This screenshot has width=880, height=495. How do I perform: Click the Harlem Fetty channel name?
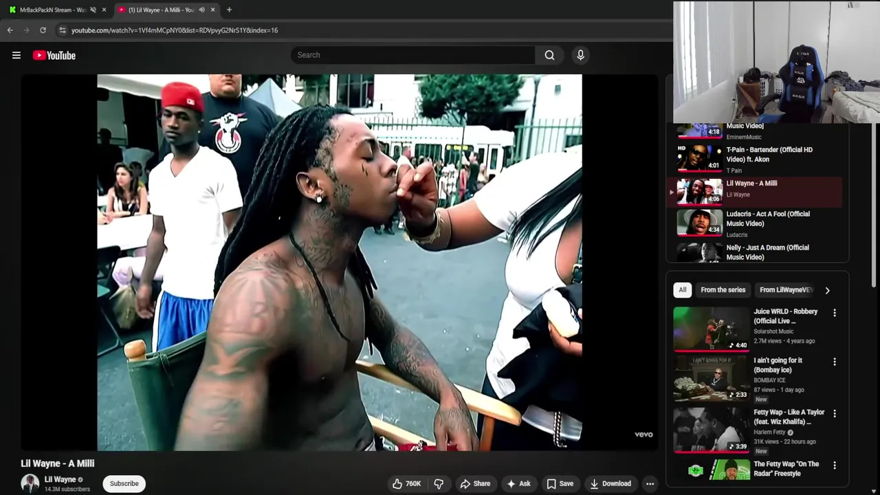click(769, 432)
